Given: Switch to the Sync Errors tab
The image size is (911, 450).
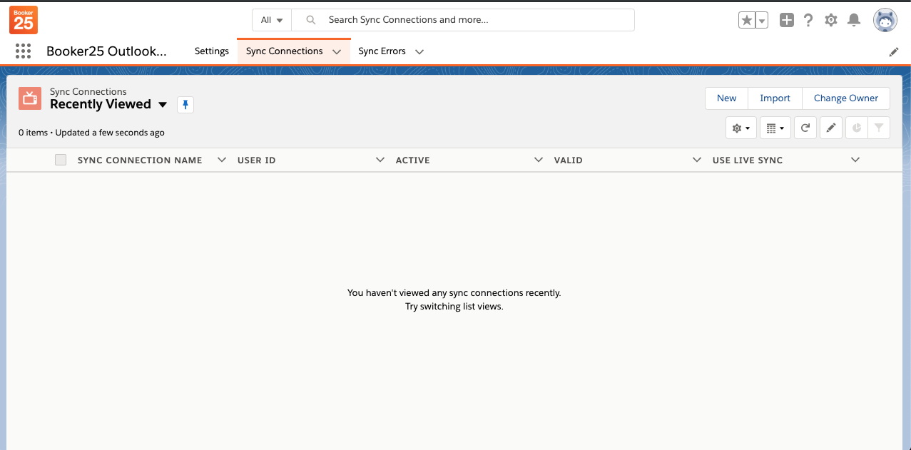Looking at the screenshot, I should [382, 51].
